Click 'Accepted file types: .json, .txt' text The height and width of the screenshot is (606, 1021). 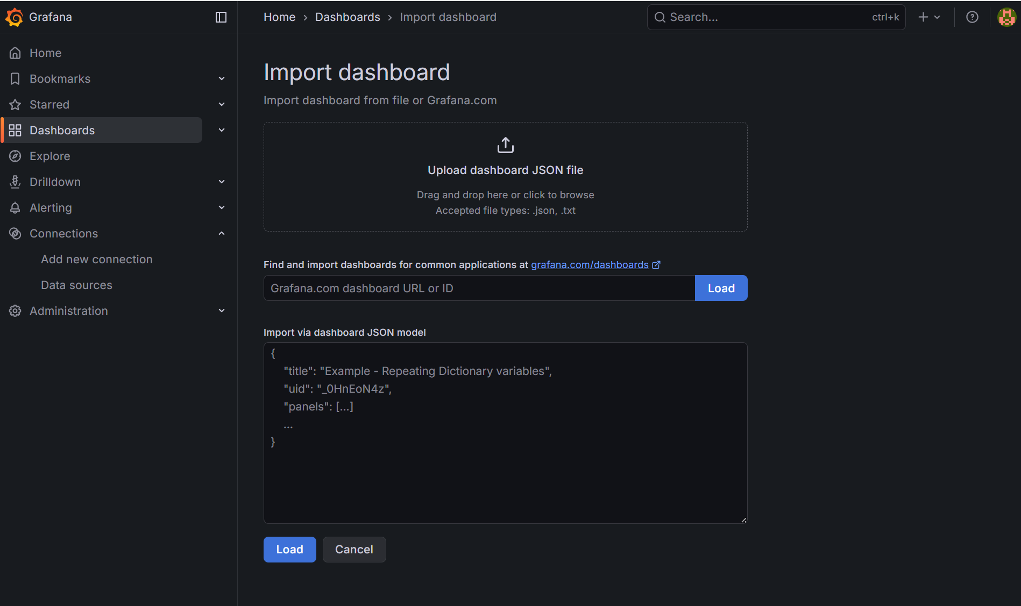point(506,211)
